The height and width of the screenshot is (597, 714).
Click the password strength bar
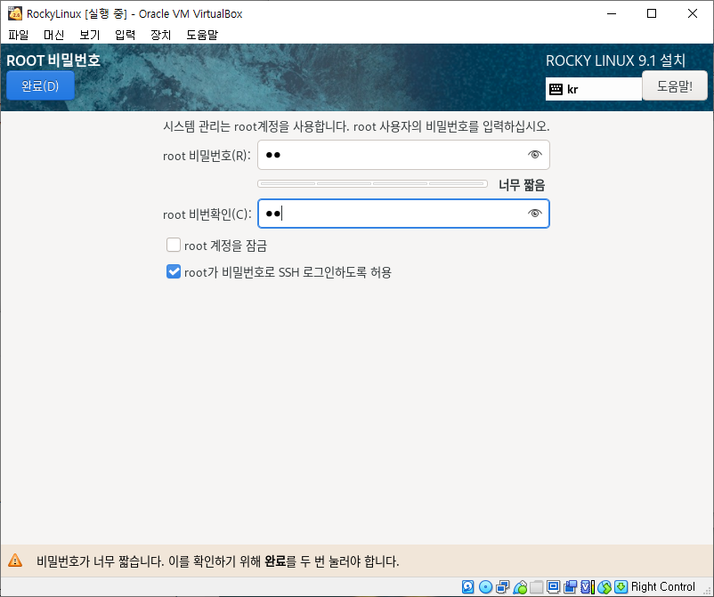(372, 184)
